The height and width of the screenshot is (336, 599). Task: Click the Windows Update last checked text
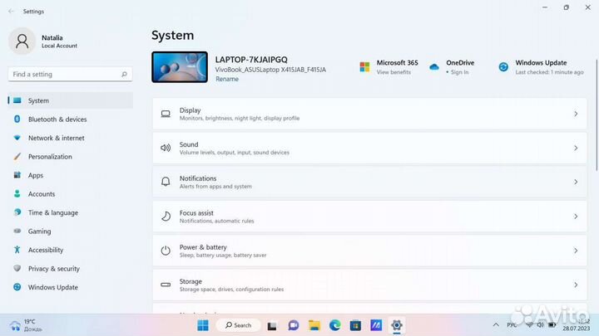point(549,72)
